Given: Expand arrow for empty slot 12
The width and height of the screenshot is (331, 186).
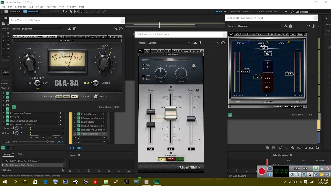Looking at the screenshot, I should click(104, 142).
